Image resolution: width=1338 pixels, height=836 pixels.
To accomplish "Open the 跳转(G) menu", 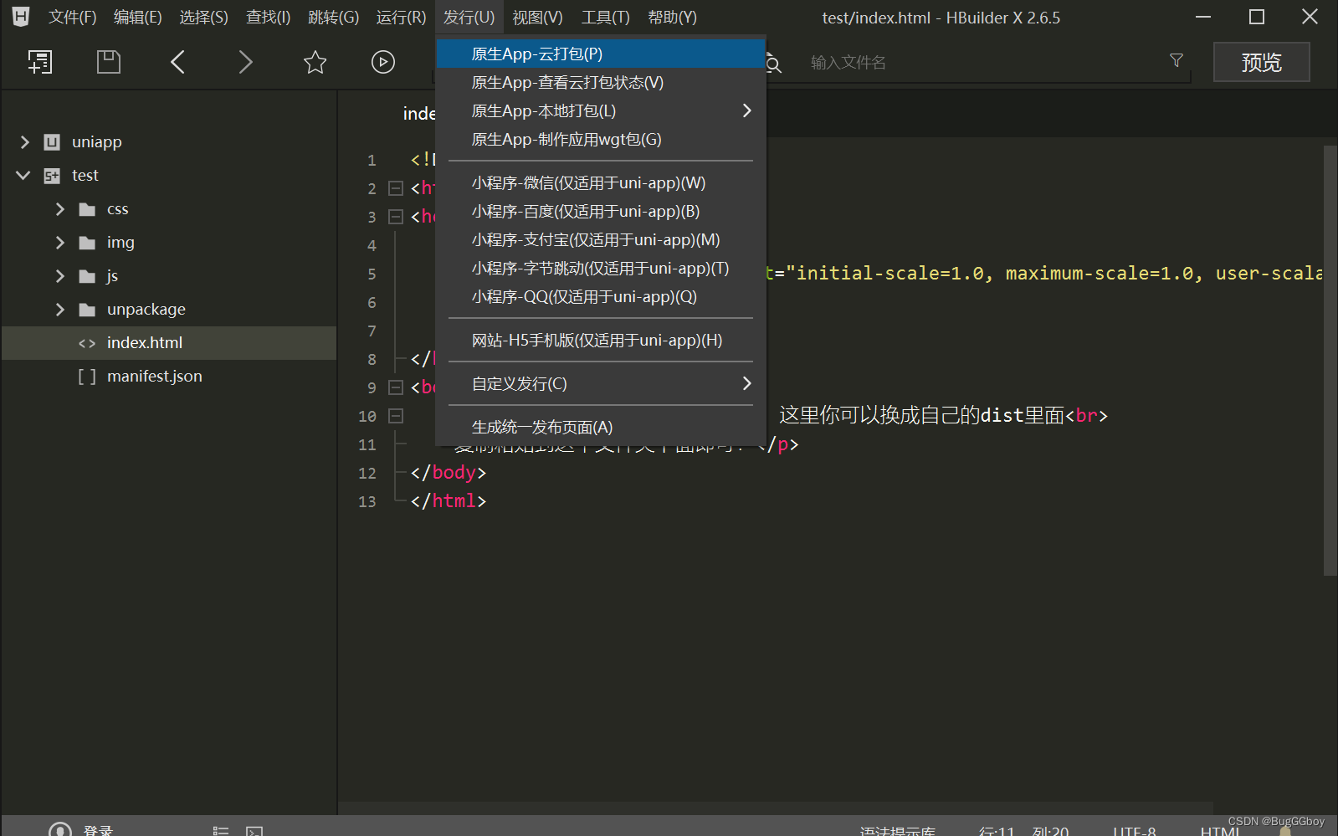I will tap(334, 18).
